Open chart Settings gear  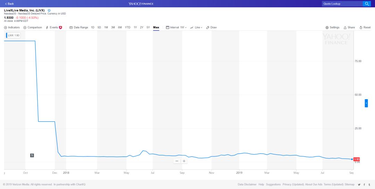click(332, 27)
